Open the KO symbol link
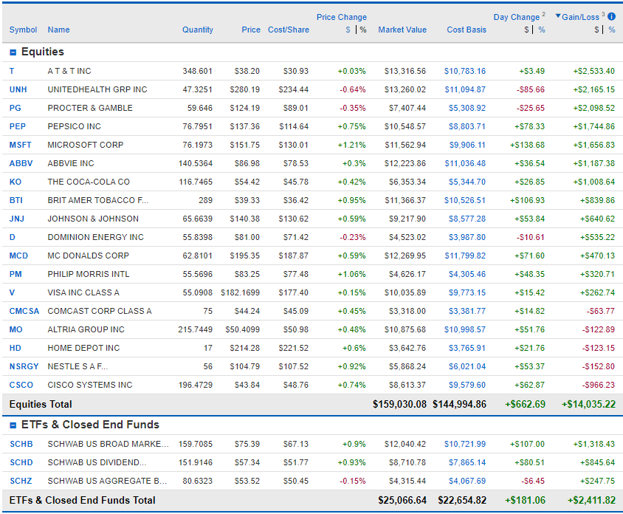 [x=16, y=182]
